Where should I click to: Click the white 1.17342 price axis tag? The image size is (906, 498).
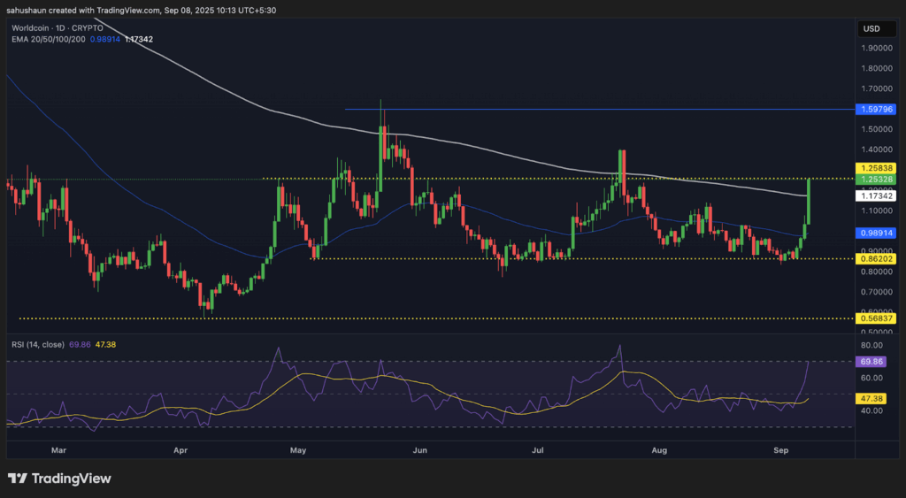coord(876,195)
